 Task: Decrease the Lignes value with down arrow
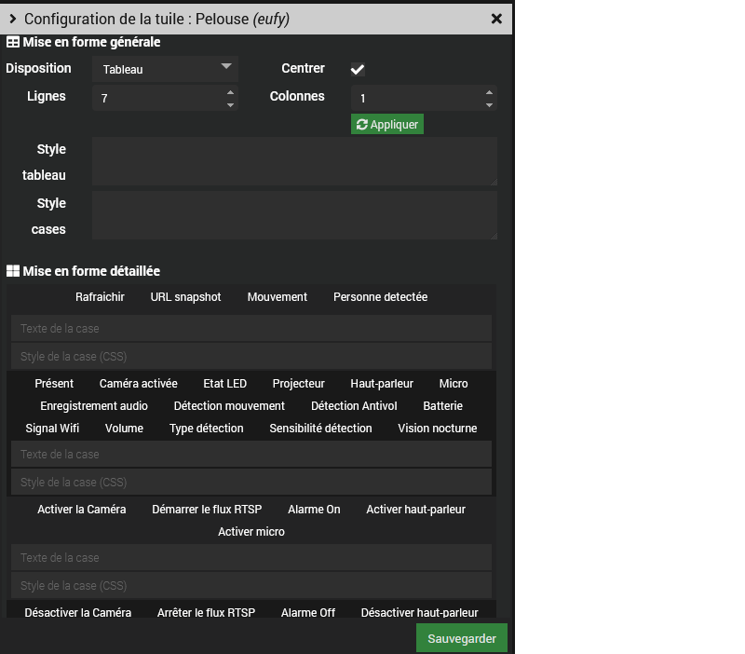pos(230,105)
